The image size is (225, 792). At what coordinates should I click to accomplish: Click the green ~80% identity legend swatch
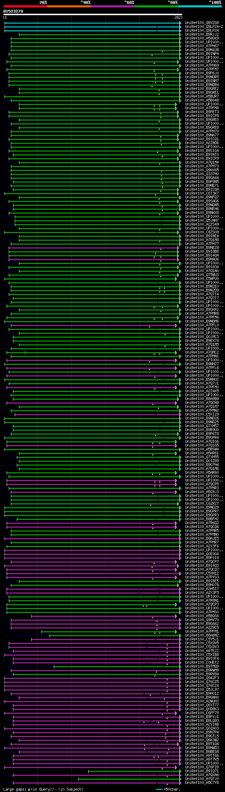(x=156, y=6)
